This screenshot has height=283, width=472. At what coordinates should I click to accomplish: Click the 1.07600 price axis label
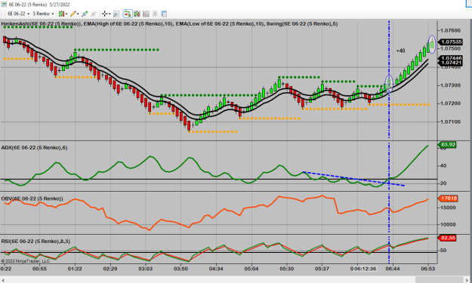point(450,30)
